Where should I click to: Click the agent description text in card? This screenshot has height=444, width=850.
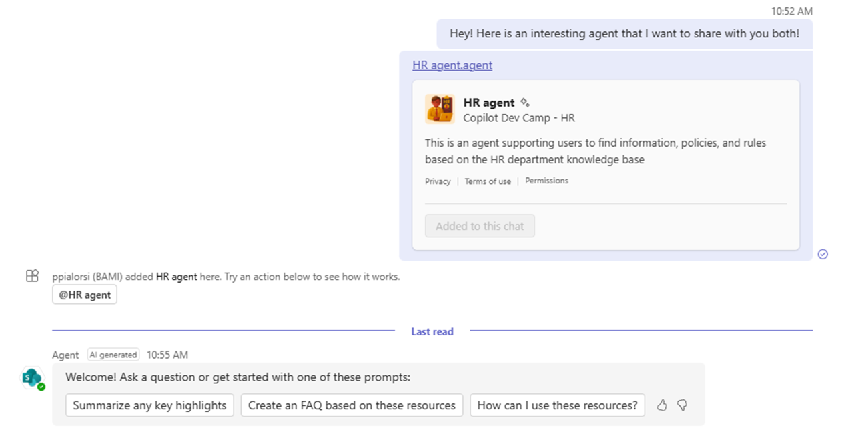click(x=595, y=151)
